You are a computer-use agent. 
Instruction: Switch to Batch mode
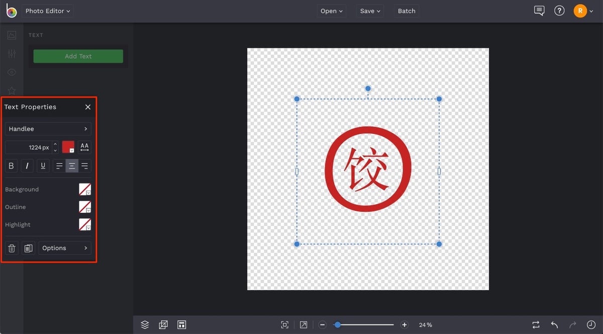click(406, 11)
